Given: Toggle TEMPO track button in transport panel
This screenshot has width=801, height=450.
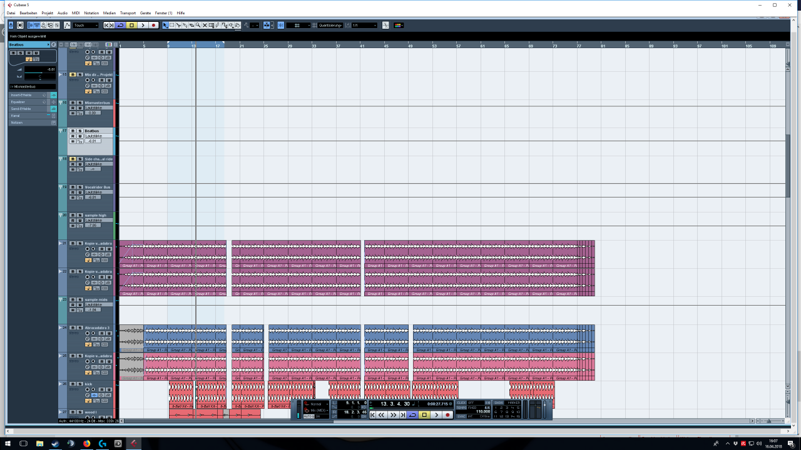Looking at the screenshot, I should coord(461,407).
